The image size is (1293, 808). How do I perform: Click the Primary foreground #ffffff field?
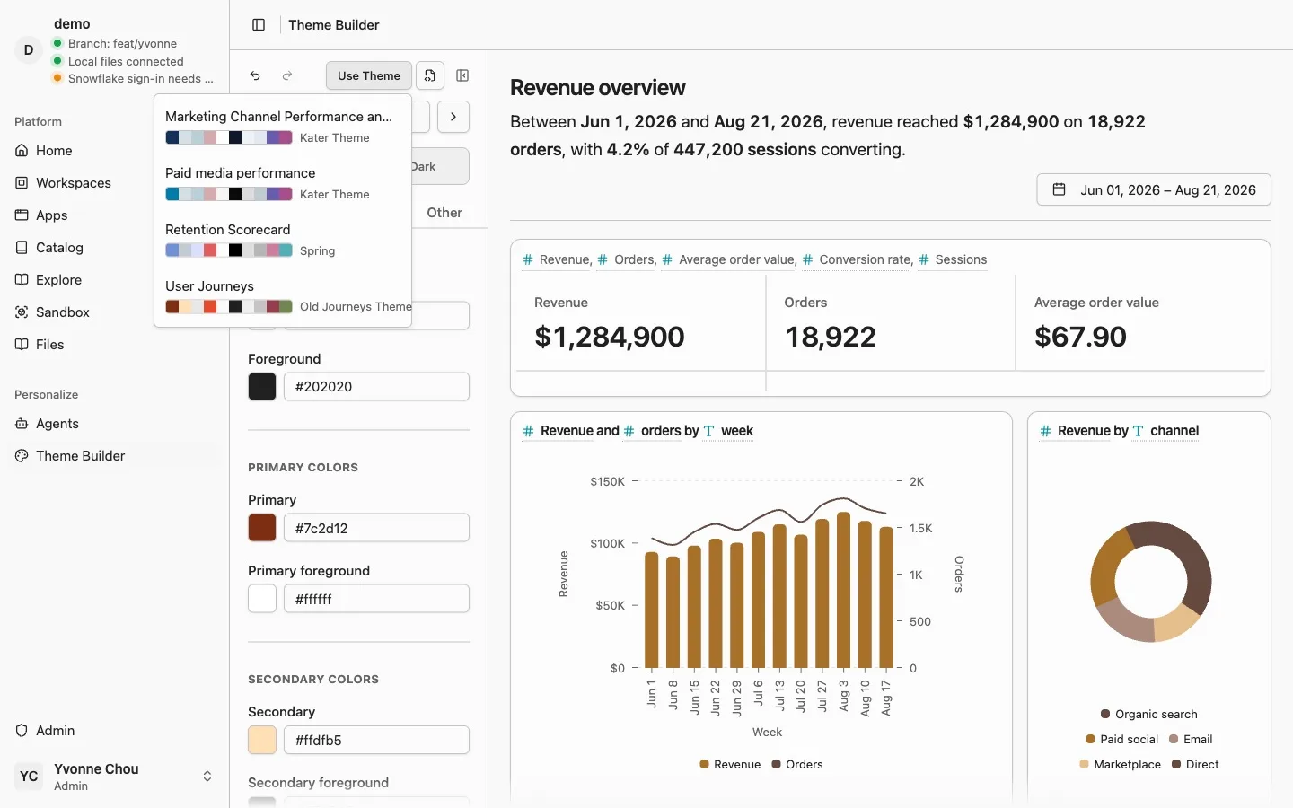pos(376,599)
